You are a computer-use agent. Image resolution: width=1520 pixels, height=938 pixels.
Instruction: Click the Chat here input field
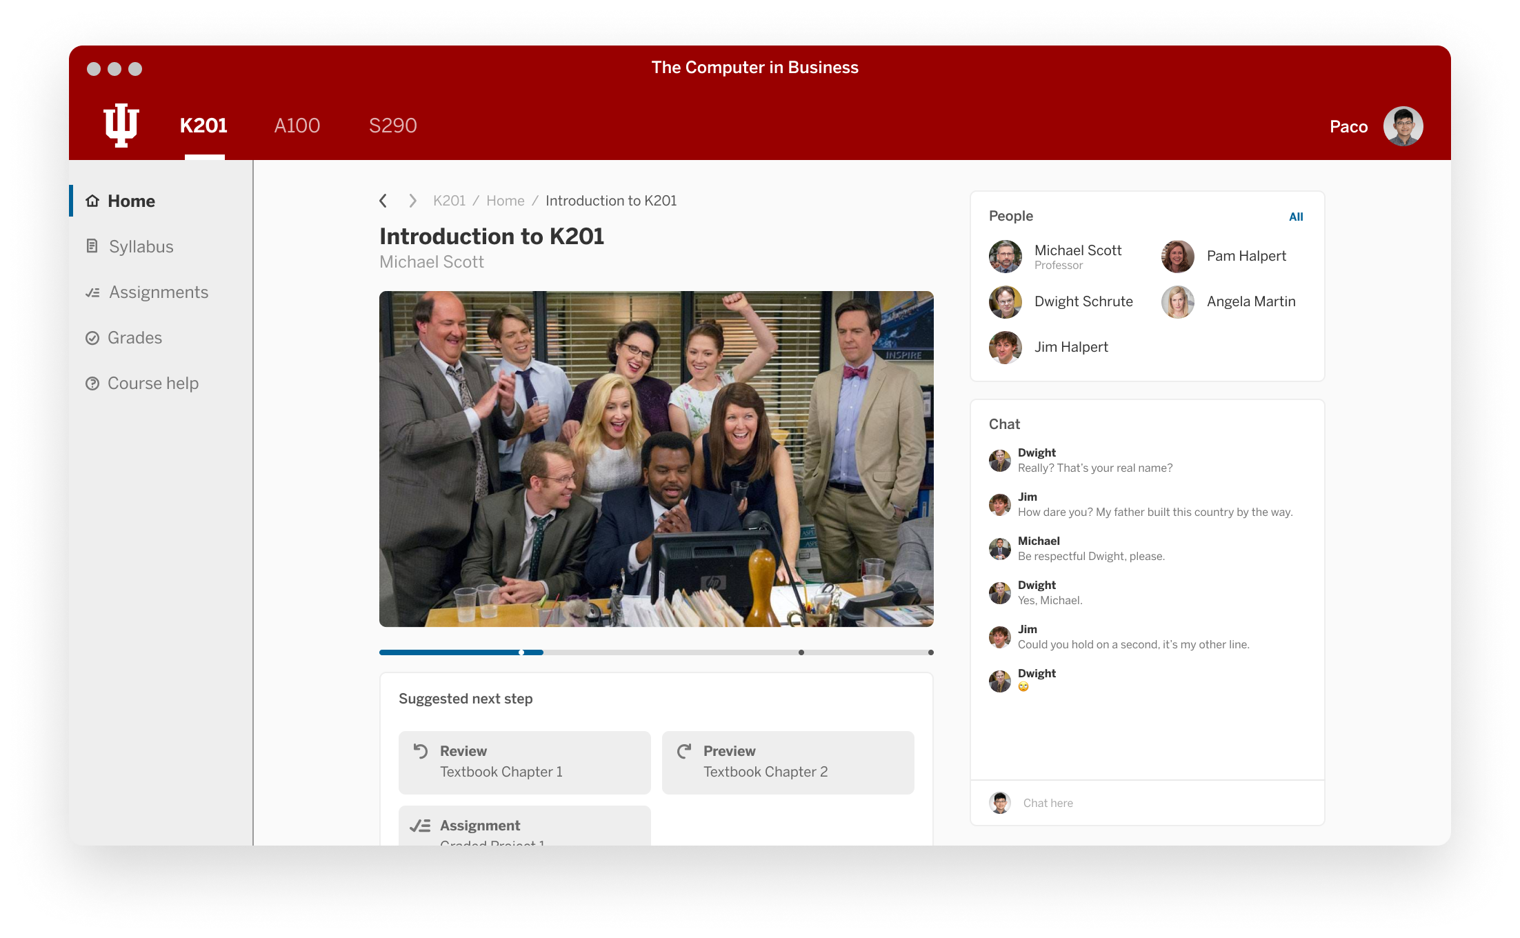click(x=1148, y=803)
